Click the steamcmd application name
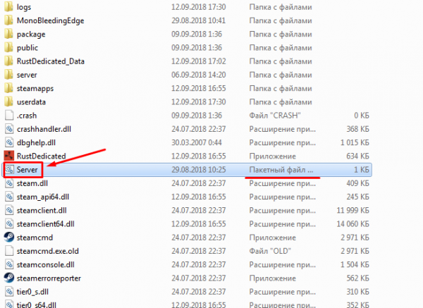Viewport: 423px width, 308px height. click(35, 238)
